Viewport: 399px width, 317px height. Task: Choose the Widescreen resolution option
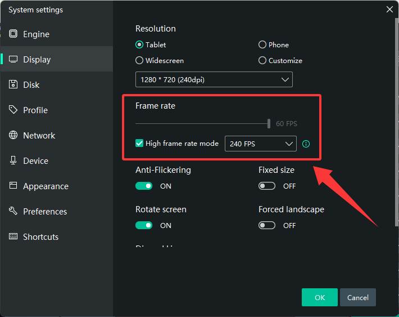tap(139, 61)
